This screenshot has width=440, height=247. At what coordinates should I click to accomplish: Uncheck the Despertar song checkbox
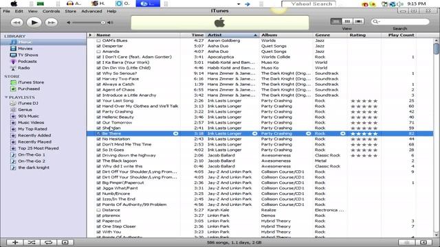coord(98,46)
